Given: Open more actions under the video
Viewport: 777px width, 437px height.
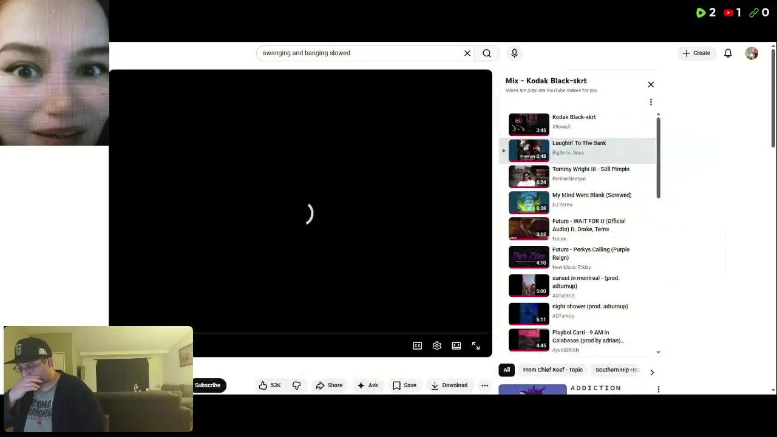Looking at the screenshot, I should [484, 385].
